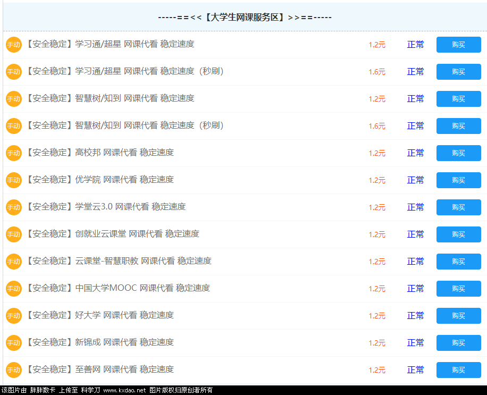Click 手动 badge on 好大学 row
The width and height of the screenshot is (487, 395).
click(x=14, y=316)
